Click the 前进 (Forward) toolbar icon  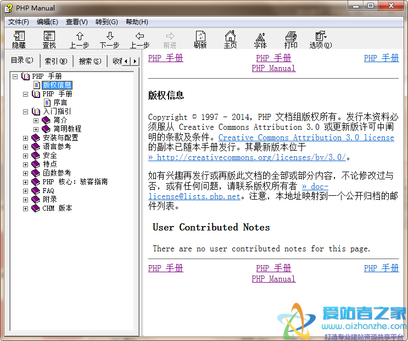170,40
